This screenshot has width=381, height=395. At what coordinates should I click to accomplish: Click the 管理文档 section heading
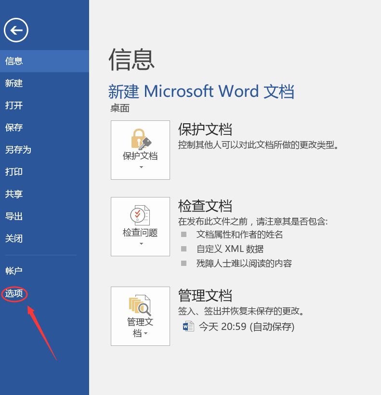point(205,295)
